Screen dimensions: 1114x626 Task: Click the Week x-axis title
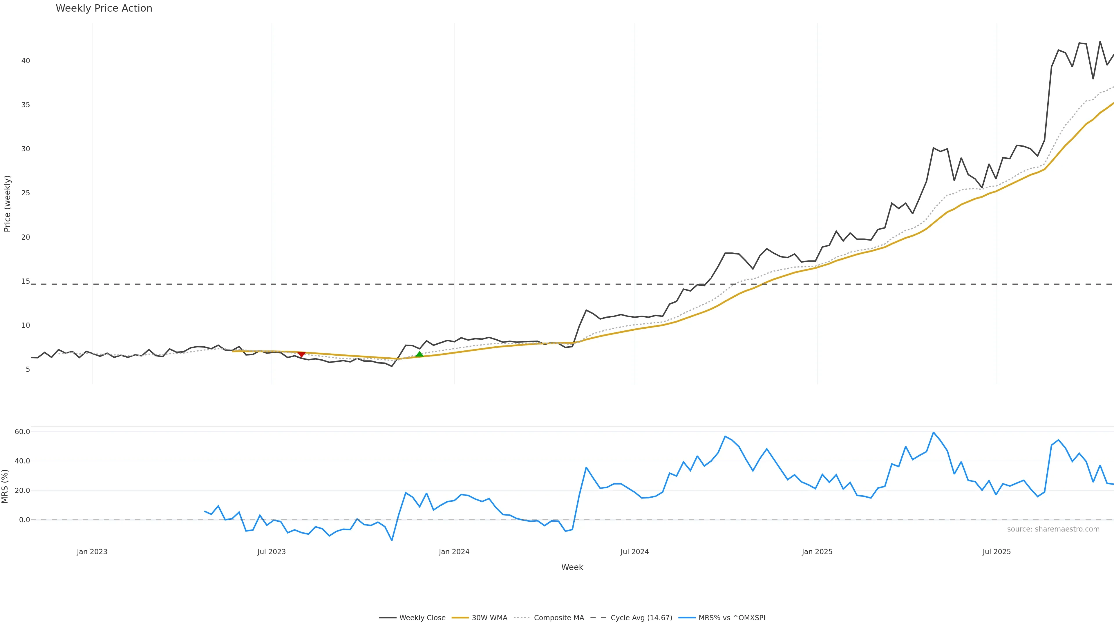tap(572, 567)
